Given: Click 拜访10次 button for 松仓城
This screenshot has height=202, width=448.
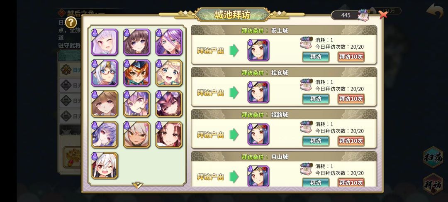Looking at the screenshot, I should [351, 99].
